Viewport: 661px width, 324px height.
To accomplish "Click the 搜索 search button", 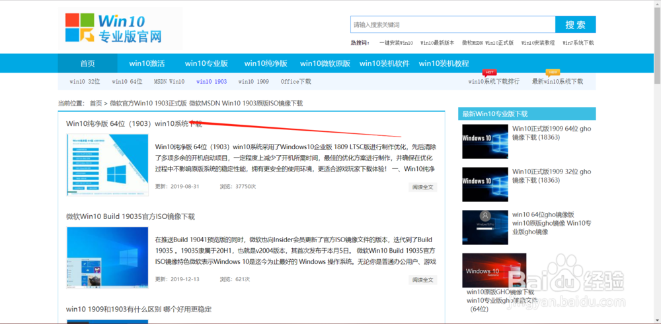I will point(576,24).
